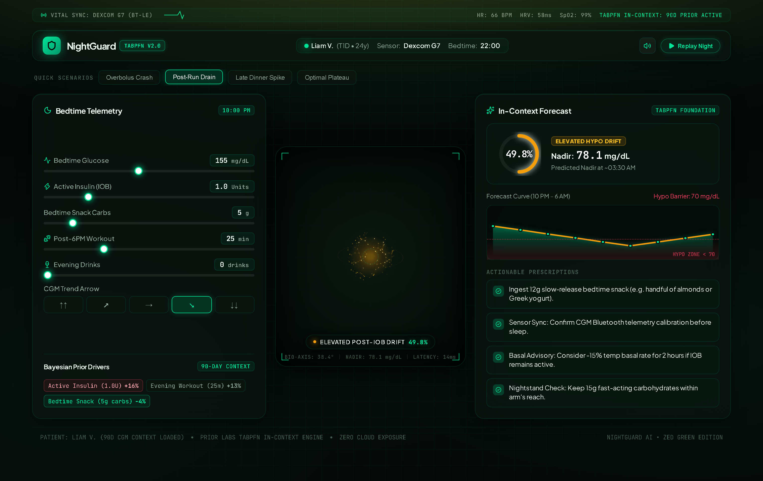Screen dimensions: 763x481
Task: Adjust the Active Insulin IOB slider handle
Action: point(88,197)
